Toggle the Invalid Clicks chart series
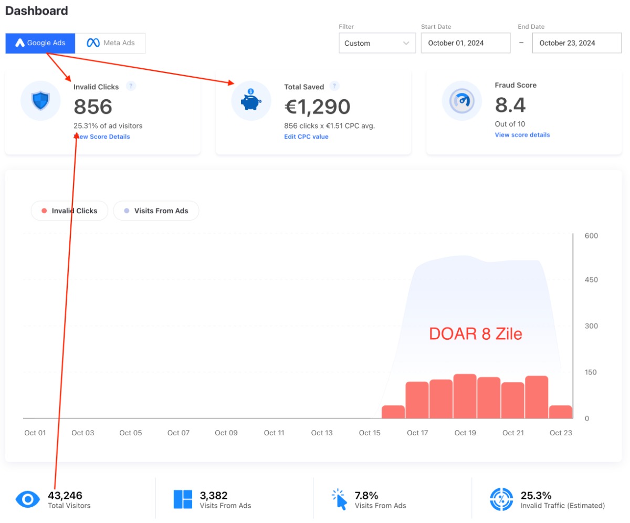The height and width of the screenshot is (523, 630). point(69,211)
